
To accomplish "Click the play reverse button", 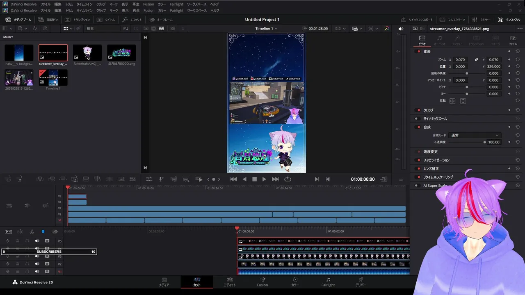I will point(244,179).
